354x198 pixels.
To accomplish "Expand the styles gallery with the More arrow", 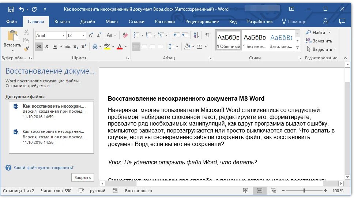I will (x=298, y=48).
